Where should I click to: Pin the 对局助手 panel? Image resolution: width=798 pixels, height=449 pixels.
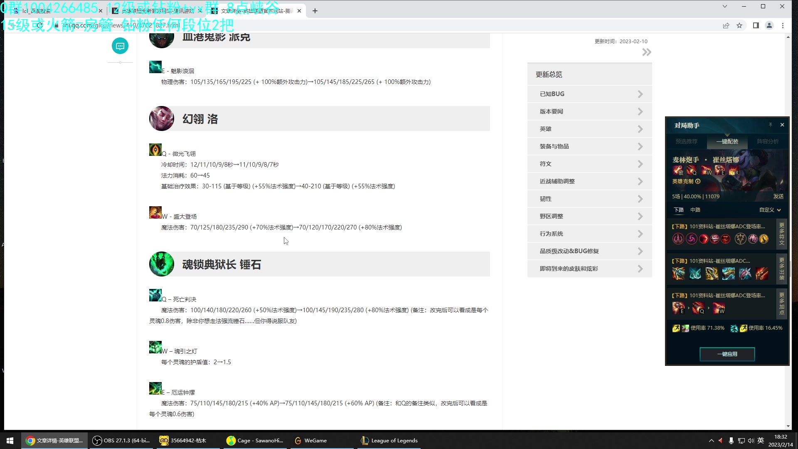(770, 125)
